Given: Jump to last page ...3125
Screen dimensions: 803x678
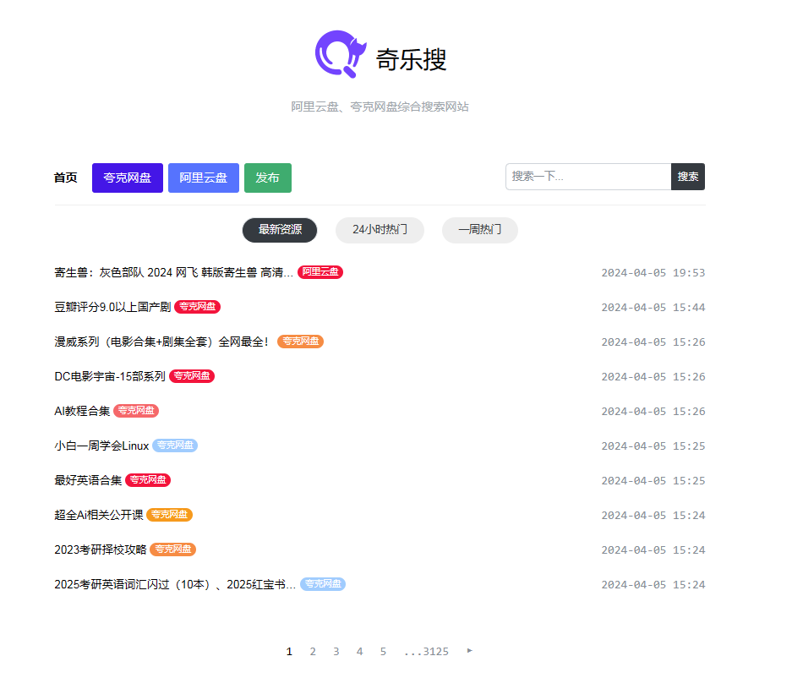Looking at the screenshot, I should click(426, 652).
